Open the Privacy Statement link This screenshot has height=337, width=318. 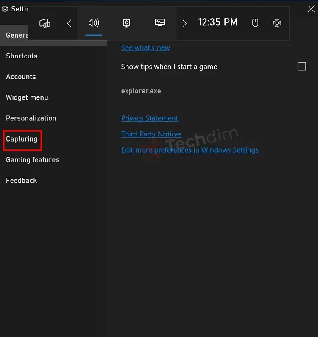149,118
